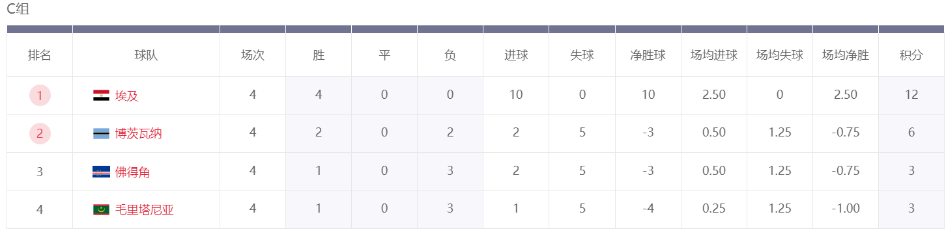This screenshot has width=946, height=236.
Task: Click the 净胜球 column header
Action: pos(648,55)
